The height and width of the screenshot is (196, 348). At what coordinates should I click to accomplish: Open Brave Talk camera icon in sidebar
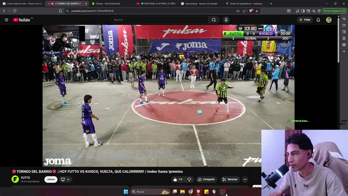(x=344, y=25)
